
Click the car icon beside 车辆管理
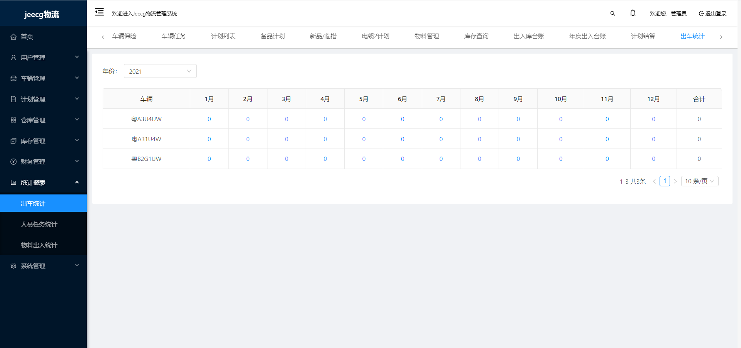14,78
